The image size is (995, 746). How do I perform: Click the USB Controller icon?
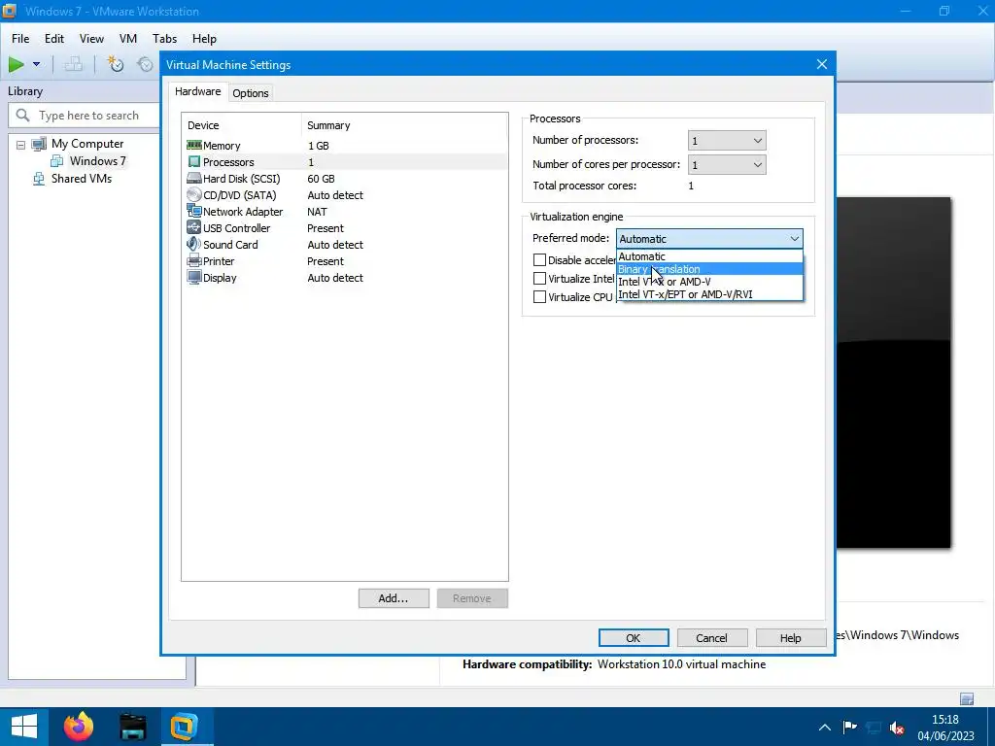pos(194,227)
